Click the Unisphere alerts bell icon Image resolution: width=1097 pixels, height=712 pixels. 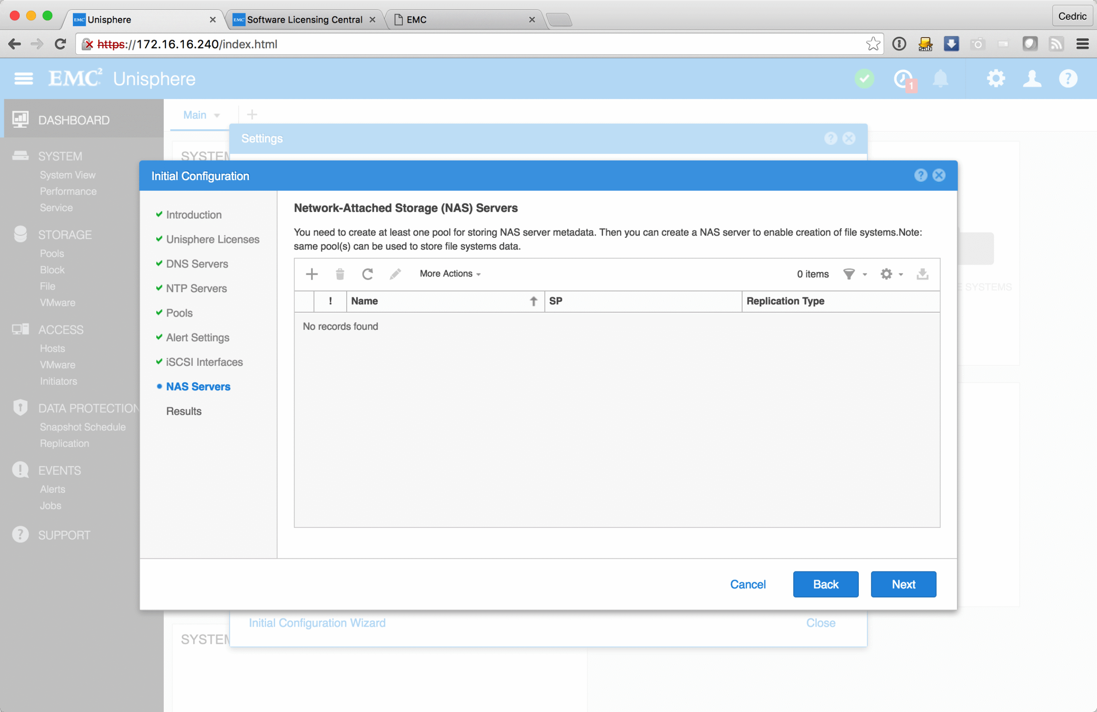coord(940,79)
